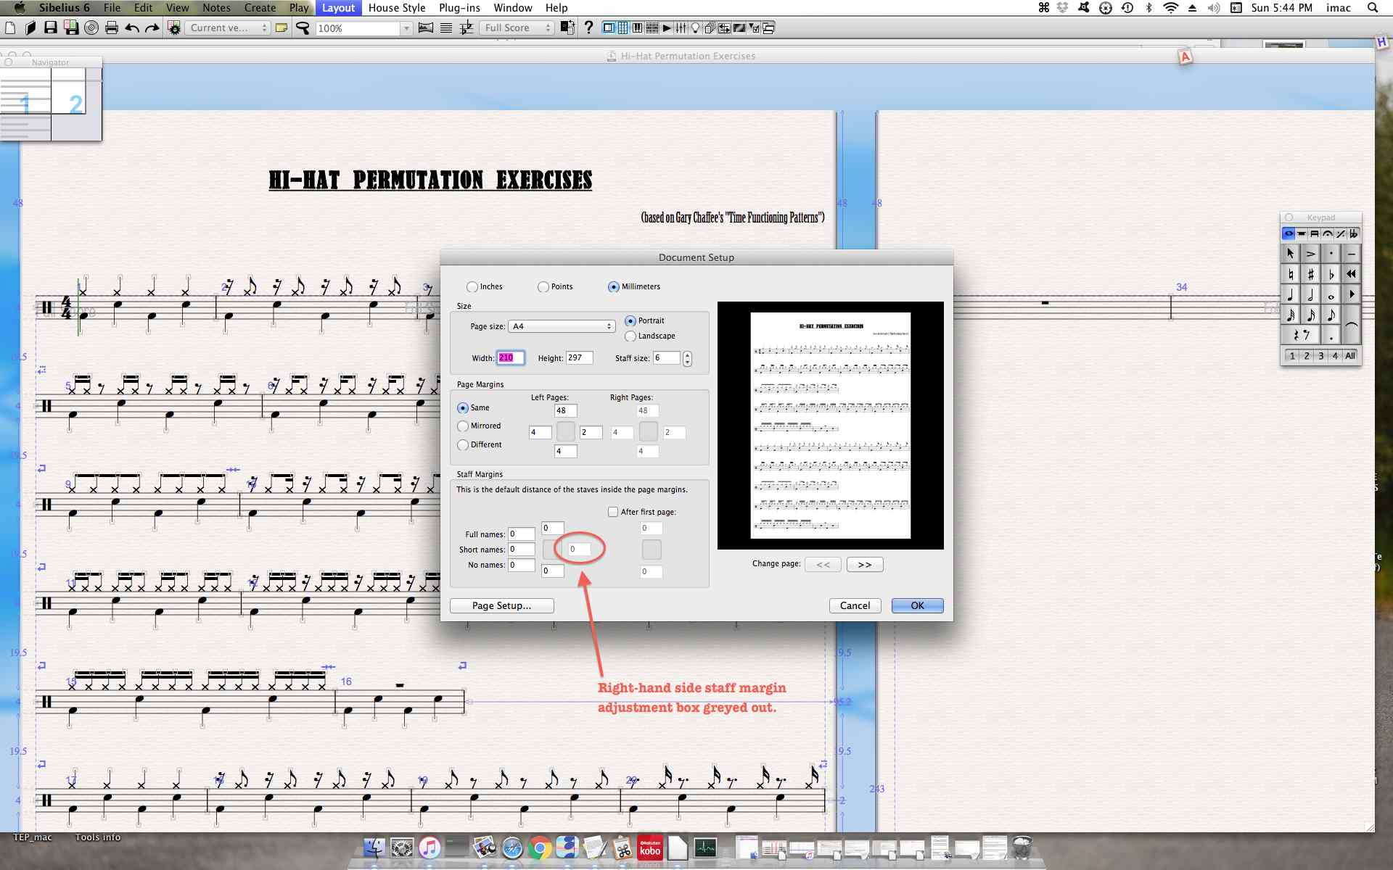Open the Current version dropdown
This screenshot has height=870, width=1393.
(x=227, y=28)
